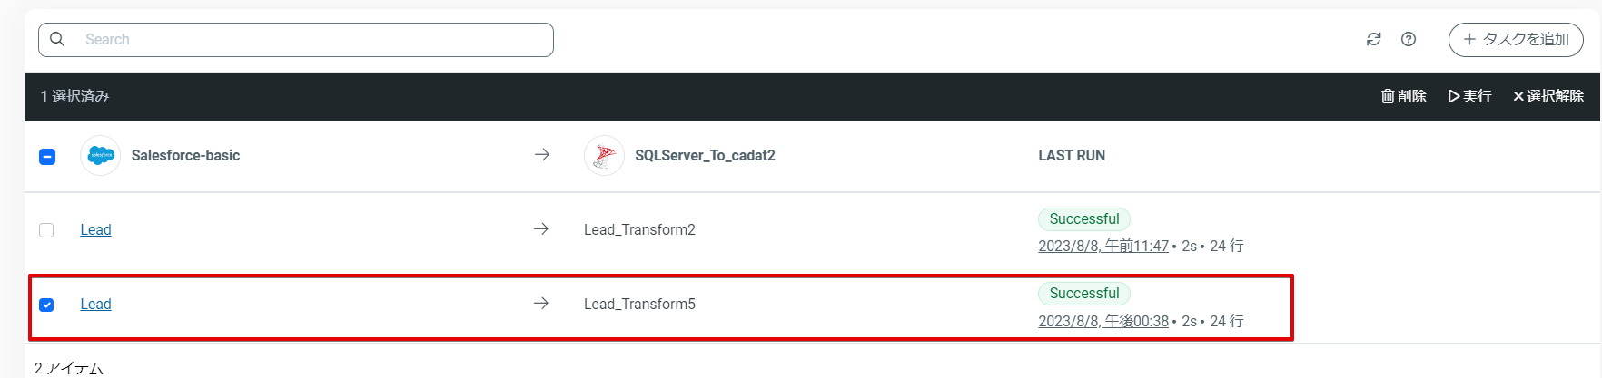Click the arrow in the Lead_Transform5 row

[541, 304]
